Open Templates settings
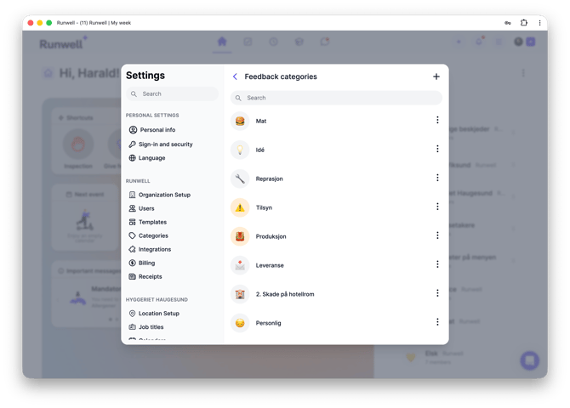This screenshot has width=570, height=408. (148, 222)
